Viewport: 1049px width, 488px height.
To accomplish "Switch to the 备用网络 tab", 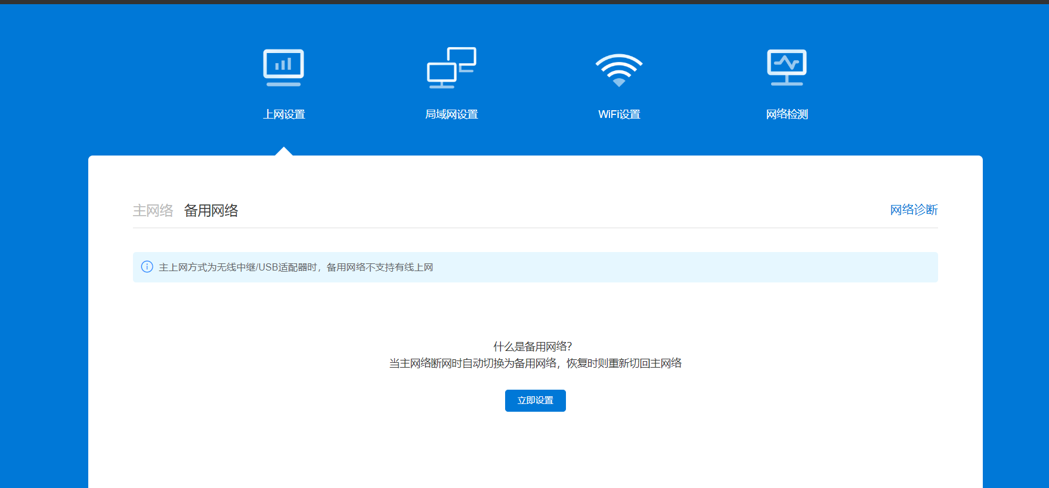I will [x=211, y=210].
